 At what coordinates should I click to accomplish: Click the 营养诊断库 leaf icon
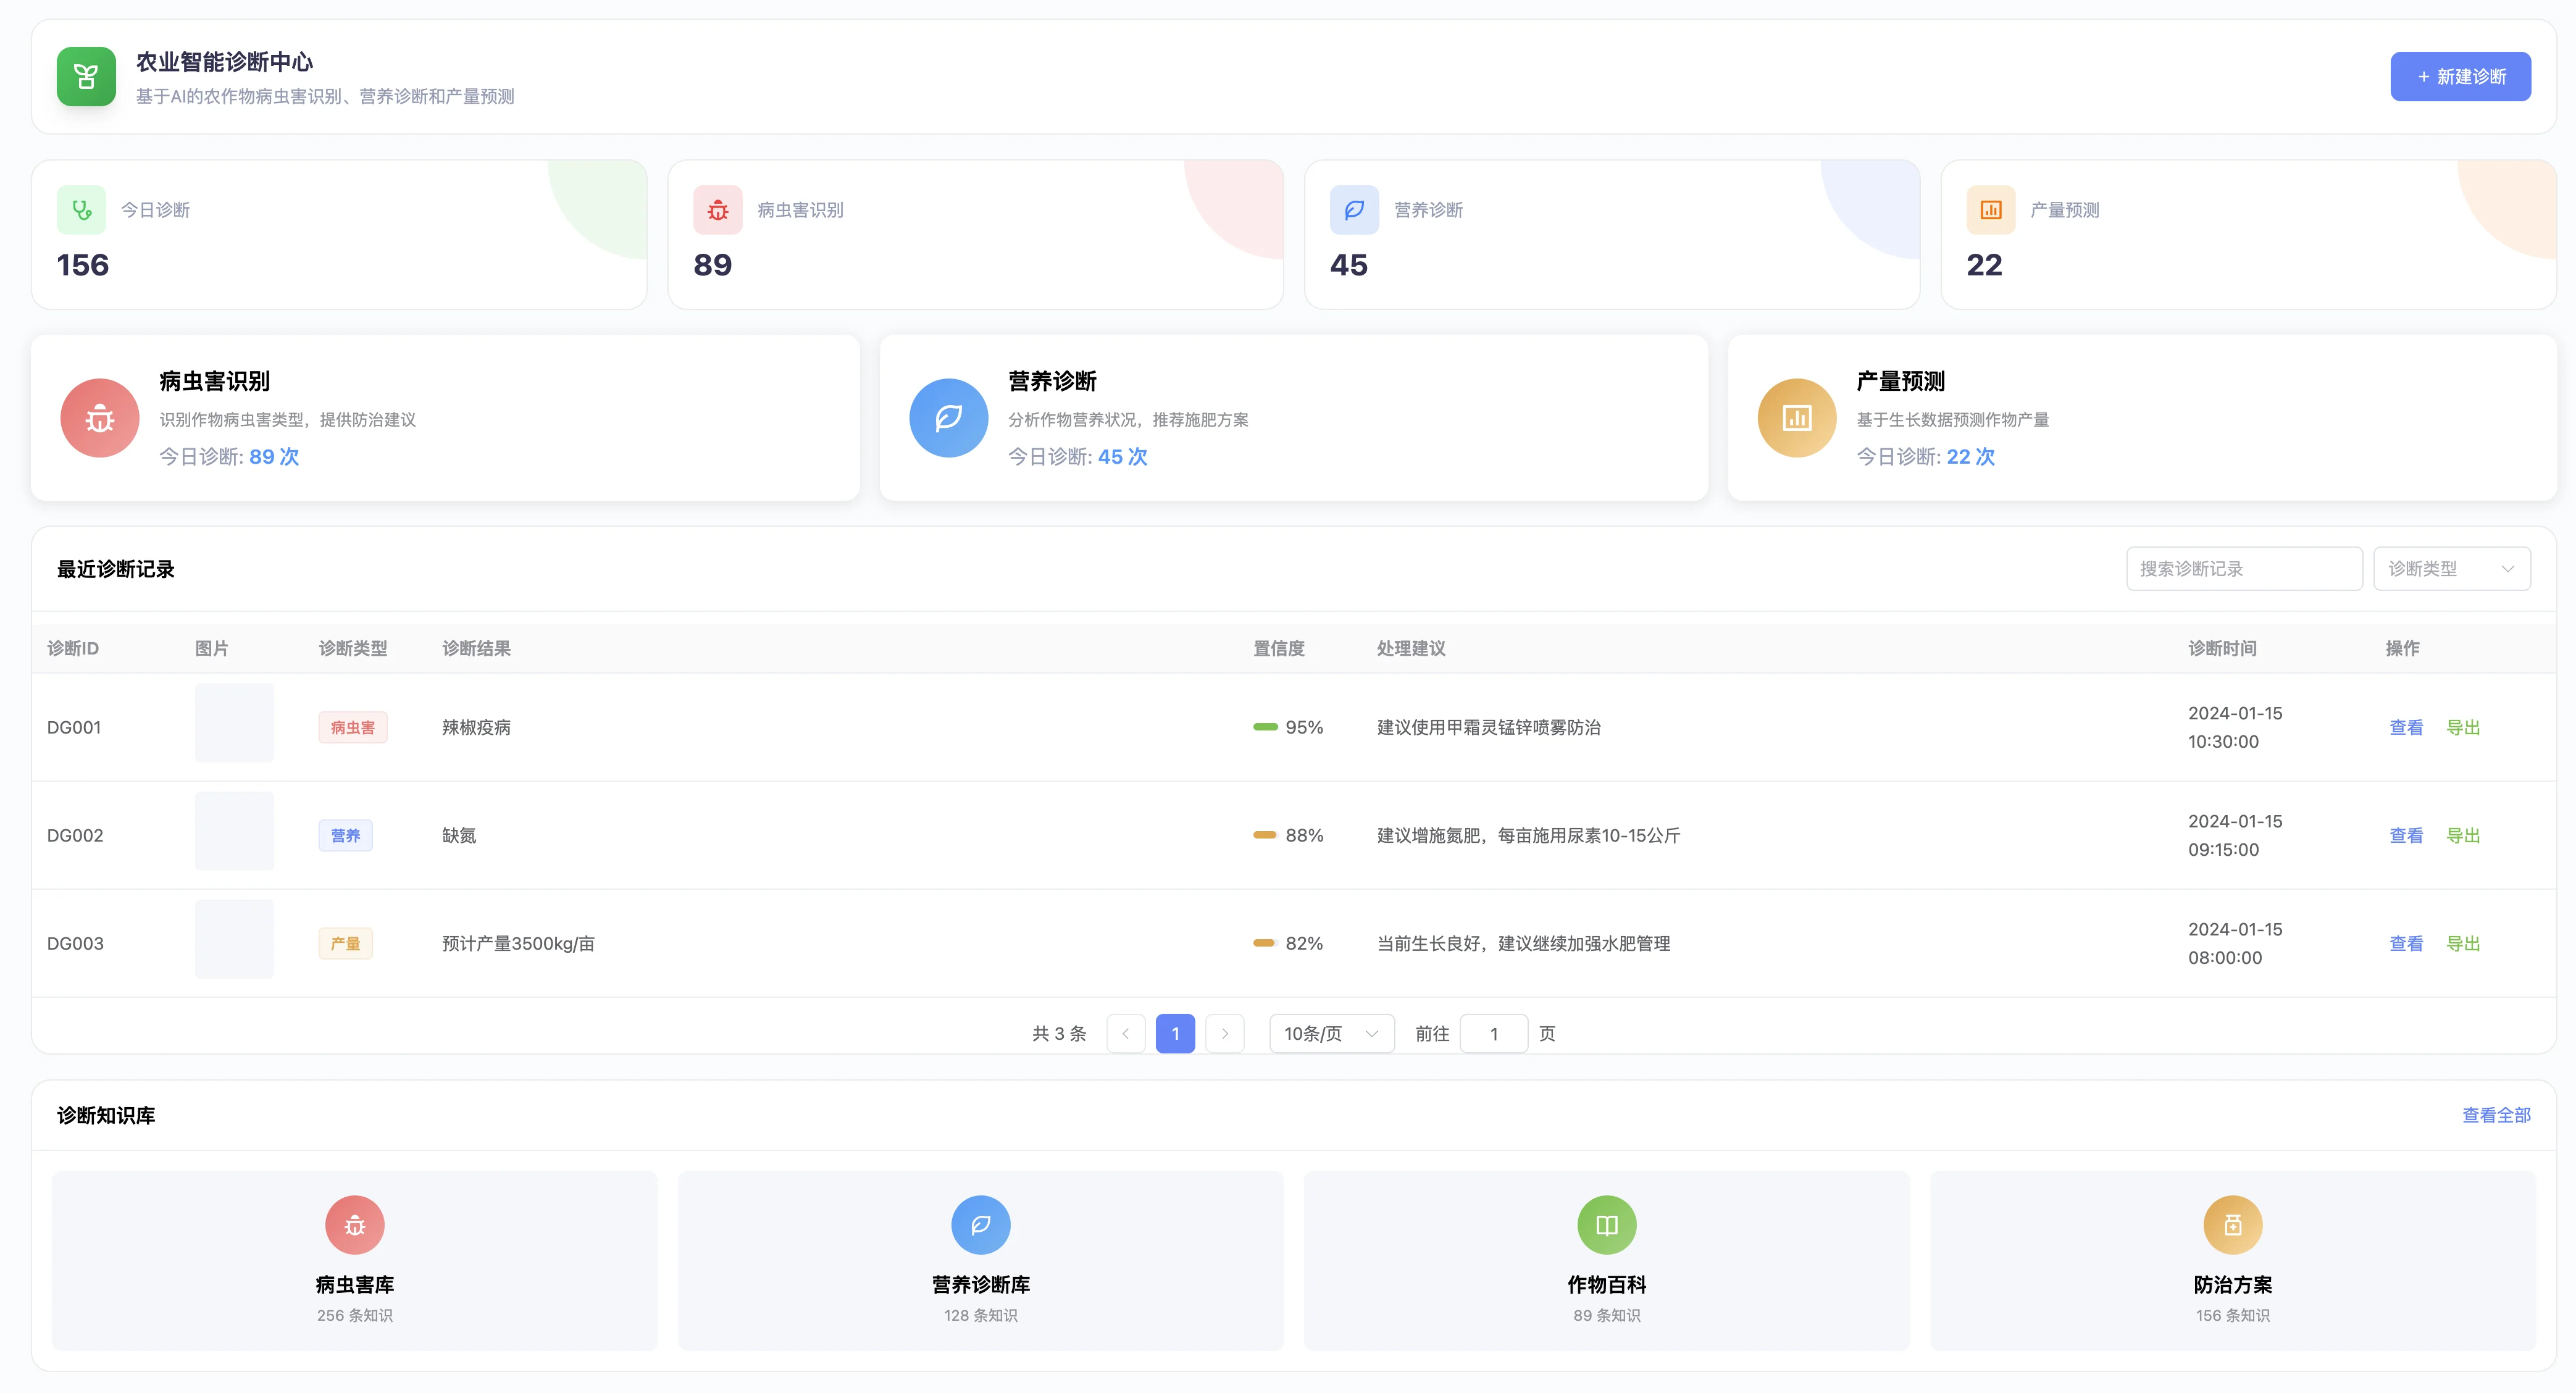(980, 1224)
